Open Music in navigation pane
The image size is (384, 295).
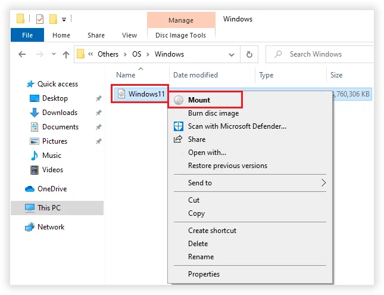51,155
